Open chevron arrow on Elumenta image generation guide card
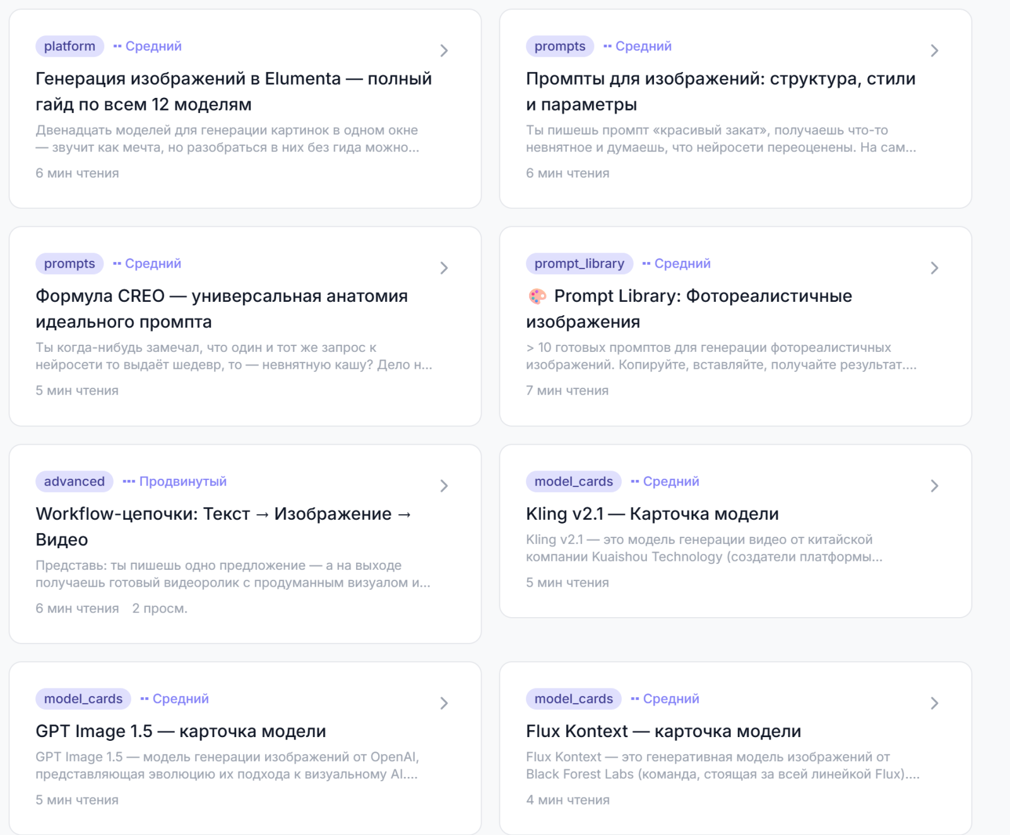The image size is (1010, 835). [444, 51]
